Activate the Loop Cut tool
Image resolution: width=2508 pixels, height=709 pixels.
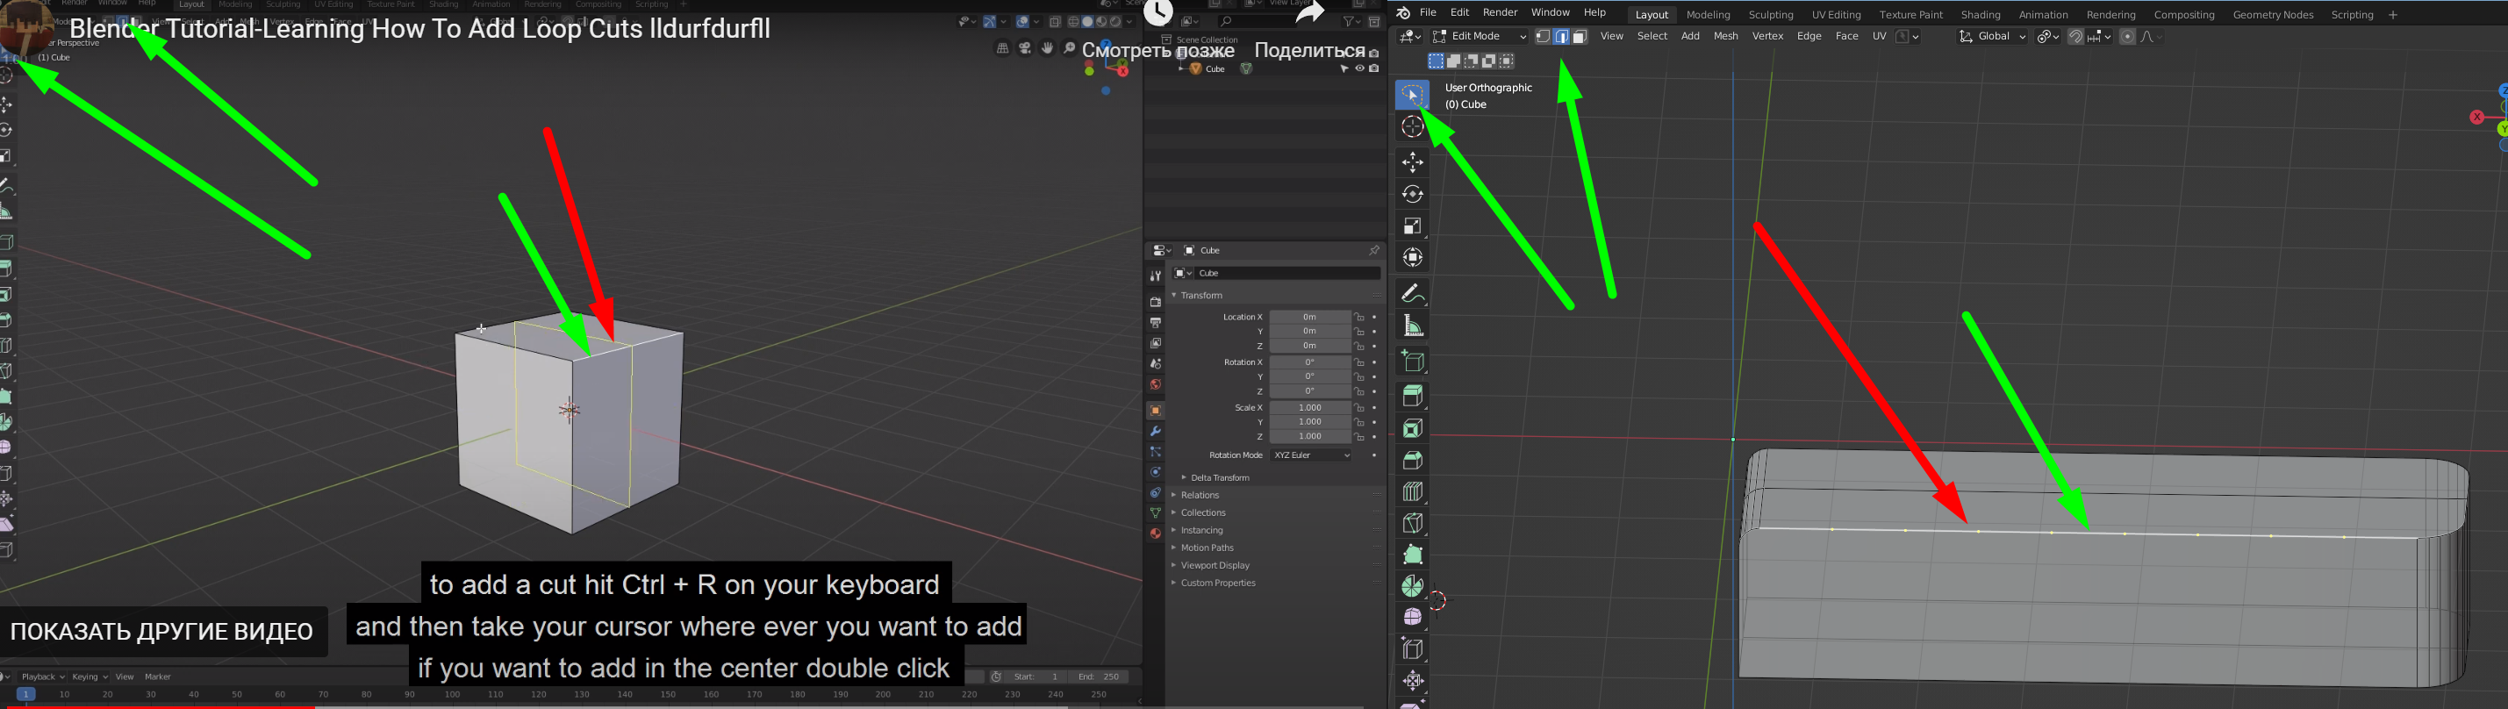[1412, 491]
